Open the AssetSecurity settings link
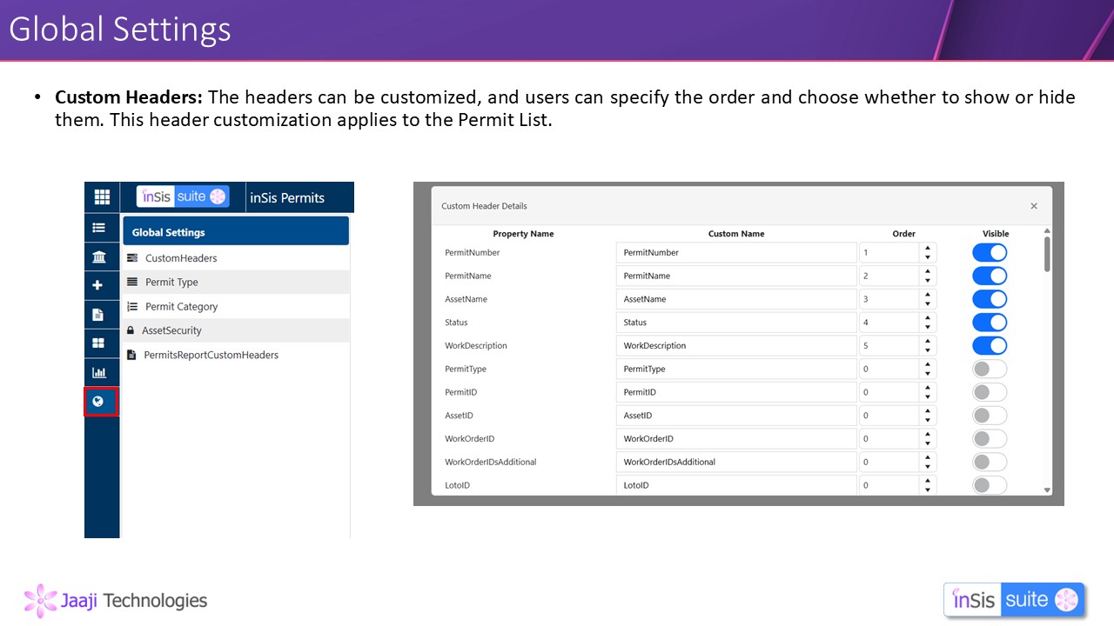The height and width of the screenshot is (626, 1114). (171, 331)
